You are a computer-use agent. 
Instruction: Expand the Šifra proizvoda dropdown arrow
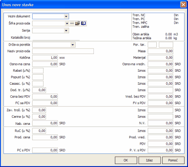tap(67, 23)
